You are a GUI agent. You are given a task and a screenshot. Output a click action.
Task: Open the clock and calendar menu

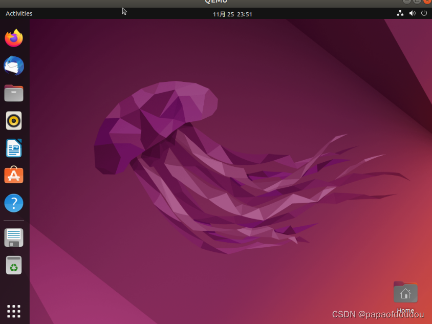point(232,14)
